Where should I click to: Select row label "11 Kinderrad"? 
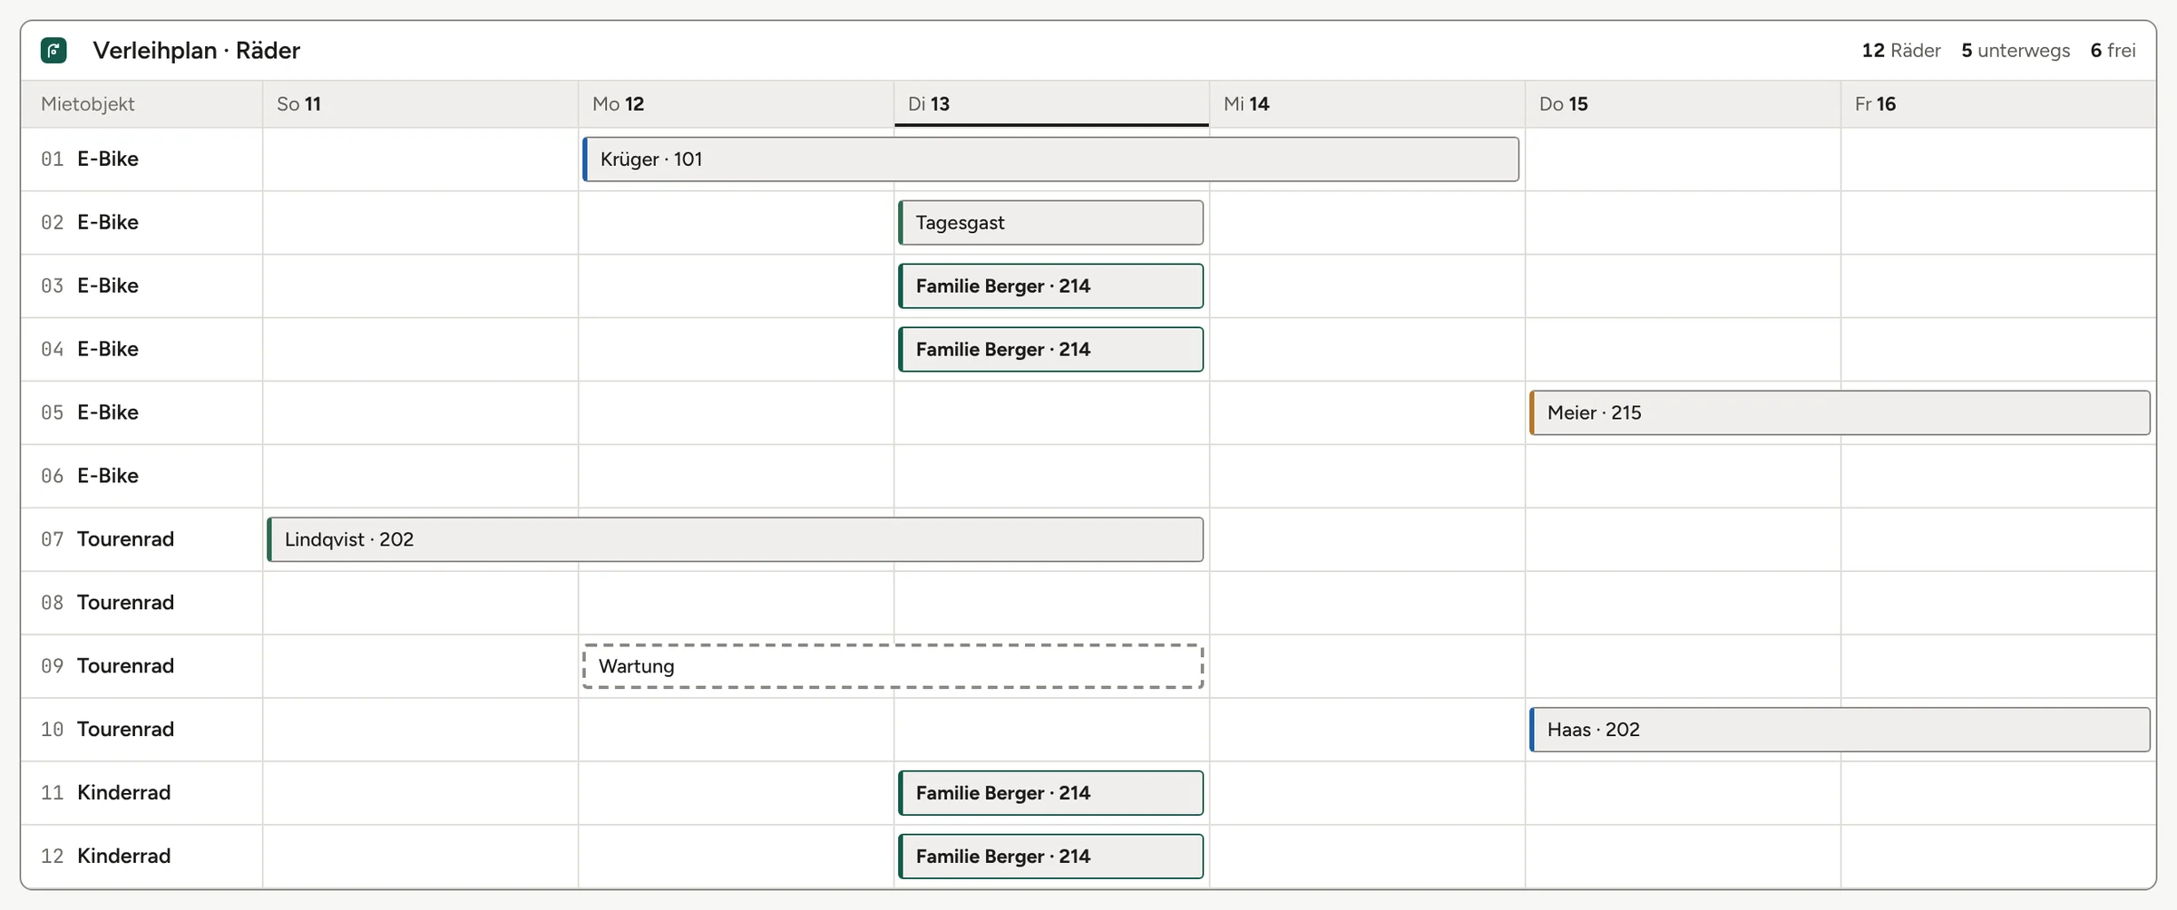[105, 793]
